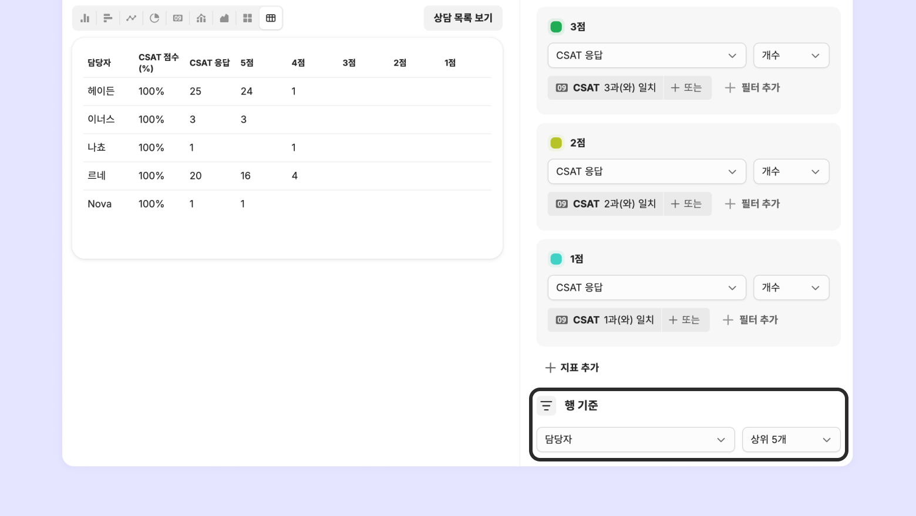Click 지표 추가 to add a metric
Screen dimensions: 916x516
[x=572, y=368]
